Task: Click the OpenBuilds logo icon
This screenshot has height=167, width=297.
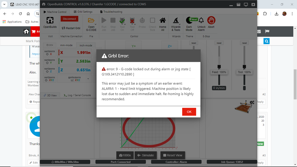Action: pos(50,21)
